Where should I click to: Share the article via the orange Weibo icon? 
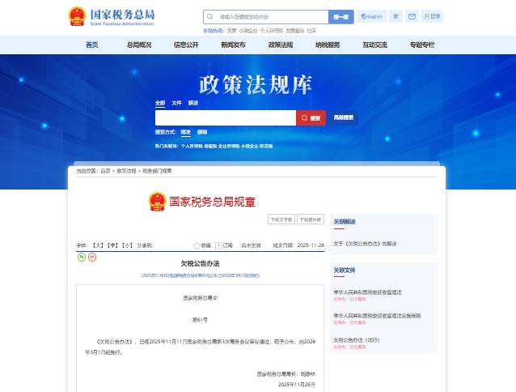[x=92, y=257]
